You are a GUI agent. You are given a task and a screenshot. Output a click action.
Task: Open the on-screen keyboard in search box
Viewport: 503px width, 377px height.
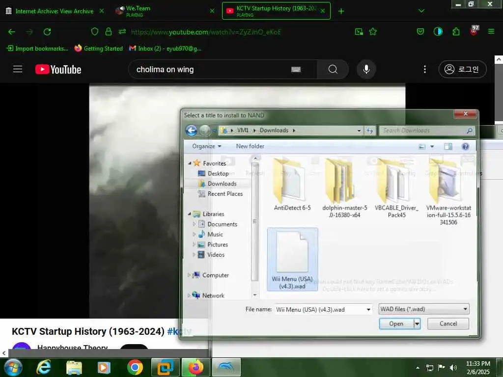[296, 69]
